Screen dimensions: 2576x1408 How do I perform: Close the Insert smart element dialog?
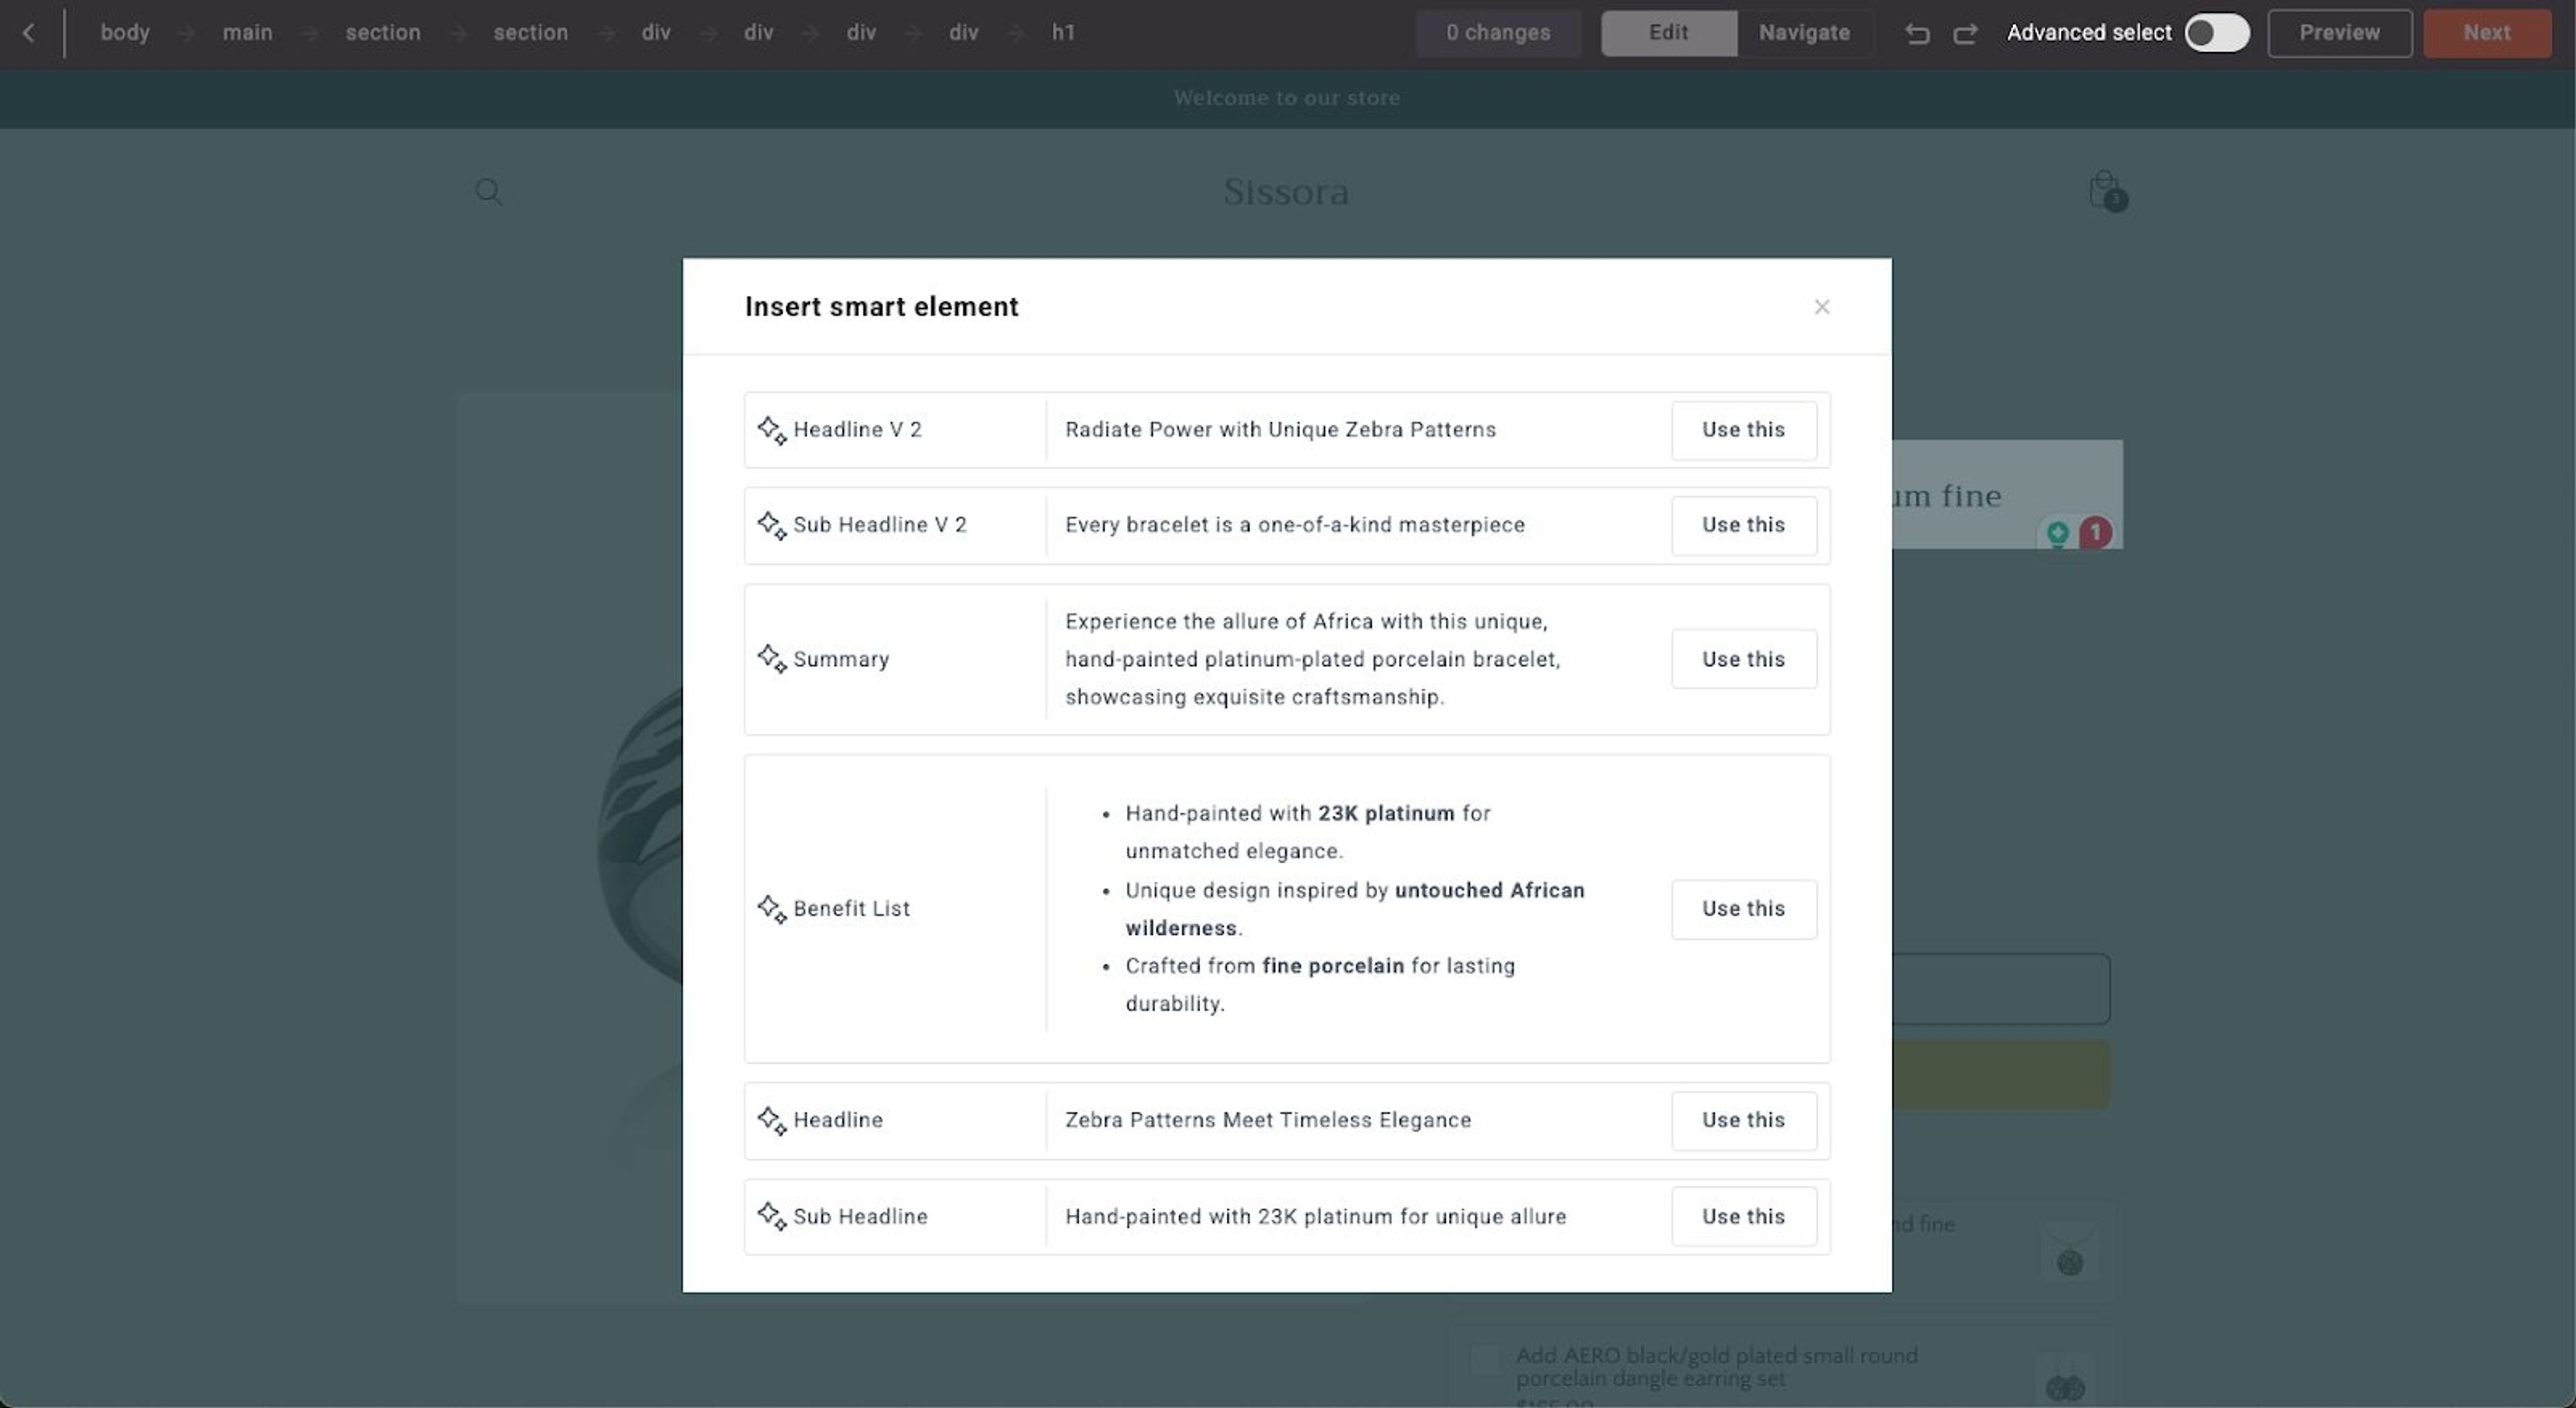[x=1822, y=307]
